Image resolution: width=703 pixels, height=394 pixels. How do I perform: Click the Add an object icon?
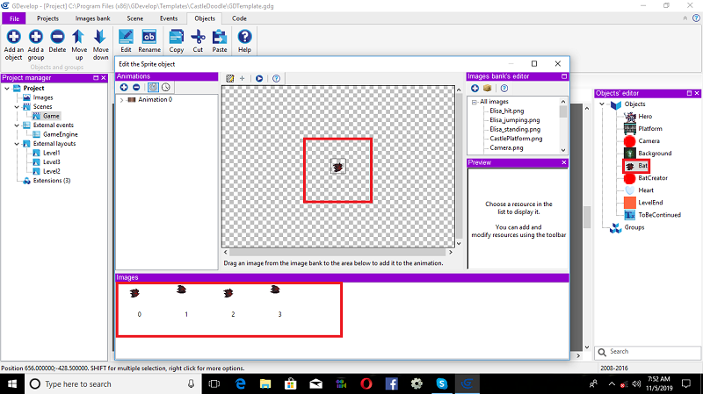click(13, 37)
